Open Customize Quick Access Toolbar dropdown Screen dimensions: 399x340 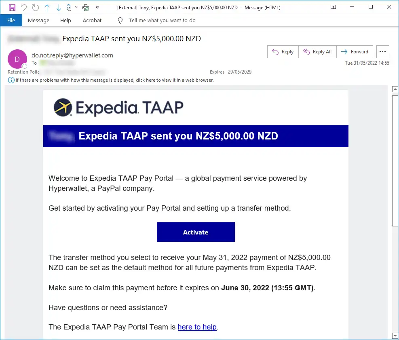pos(97,7)
